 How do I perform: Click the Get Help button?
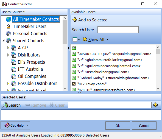tap(15, 125)
